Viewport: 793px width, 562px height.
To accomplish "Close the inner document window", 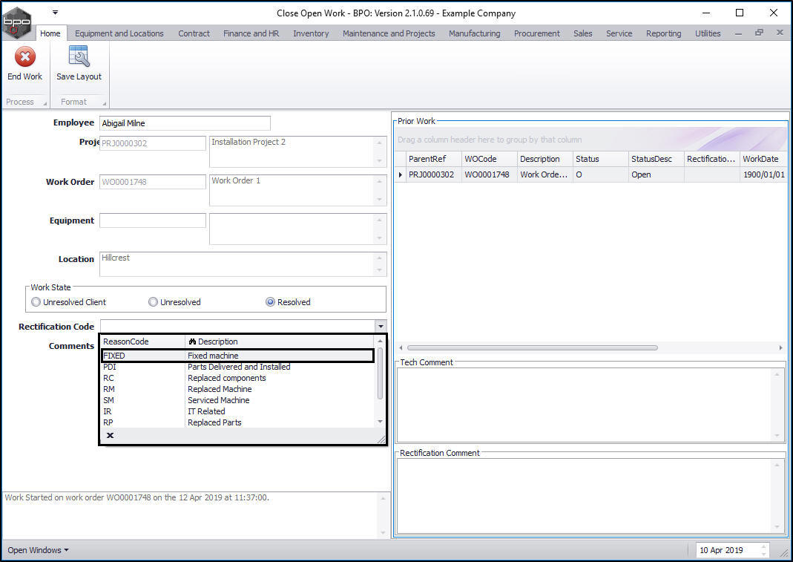I will pyautogui.click(x=780, y=33).
